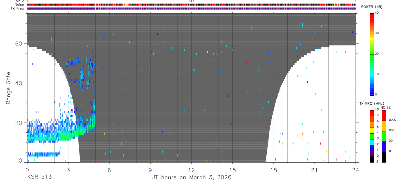Click the Range Gate y-axis title
The image size is (400, 184).
point(8,88)
